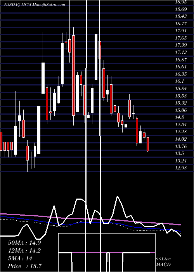Click the 14.28 price axis value
Viewport: 194px width, 272px height.
181,132
